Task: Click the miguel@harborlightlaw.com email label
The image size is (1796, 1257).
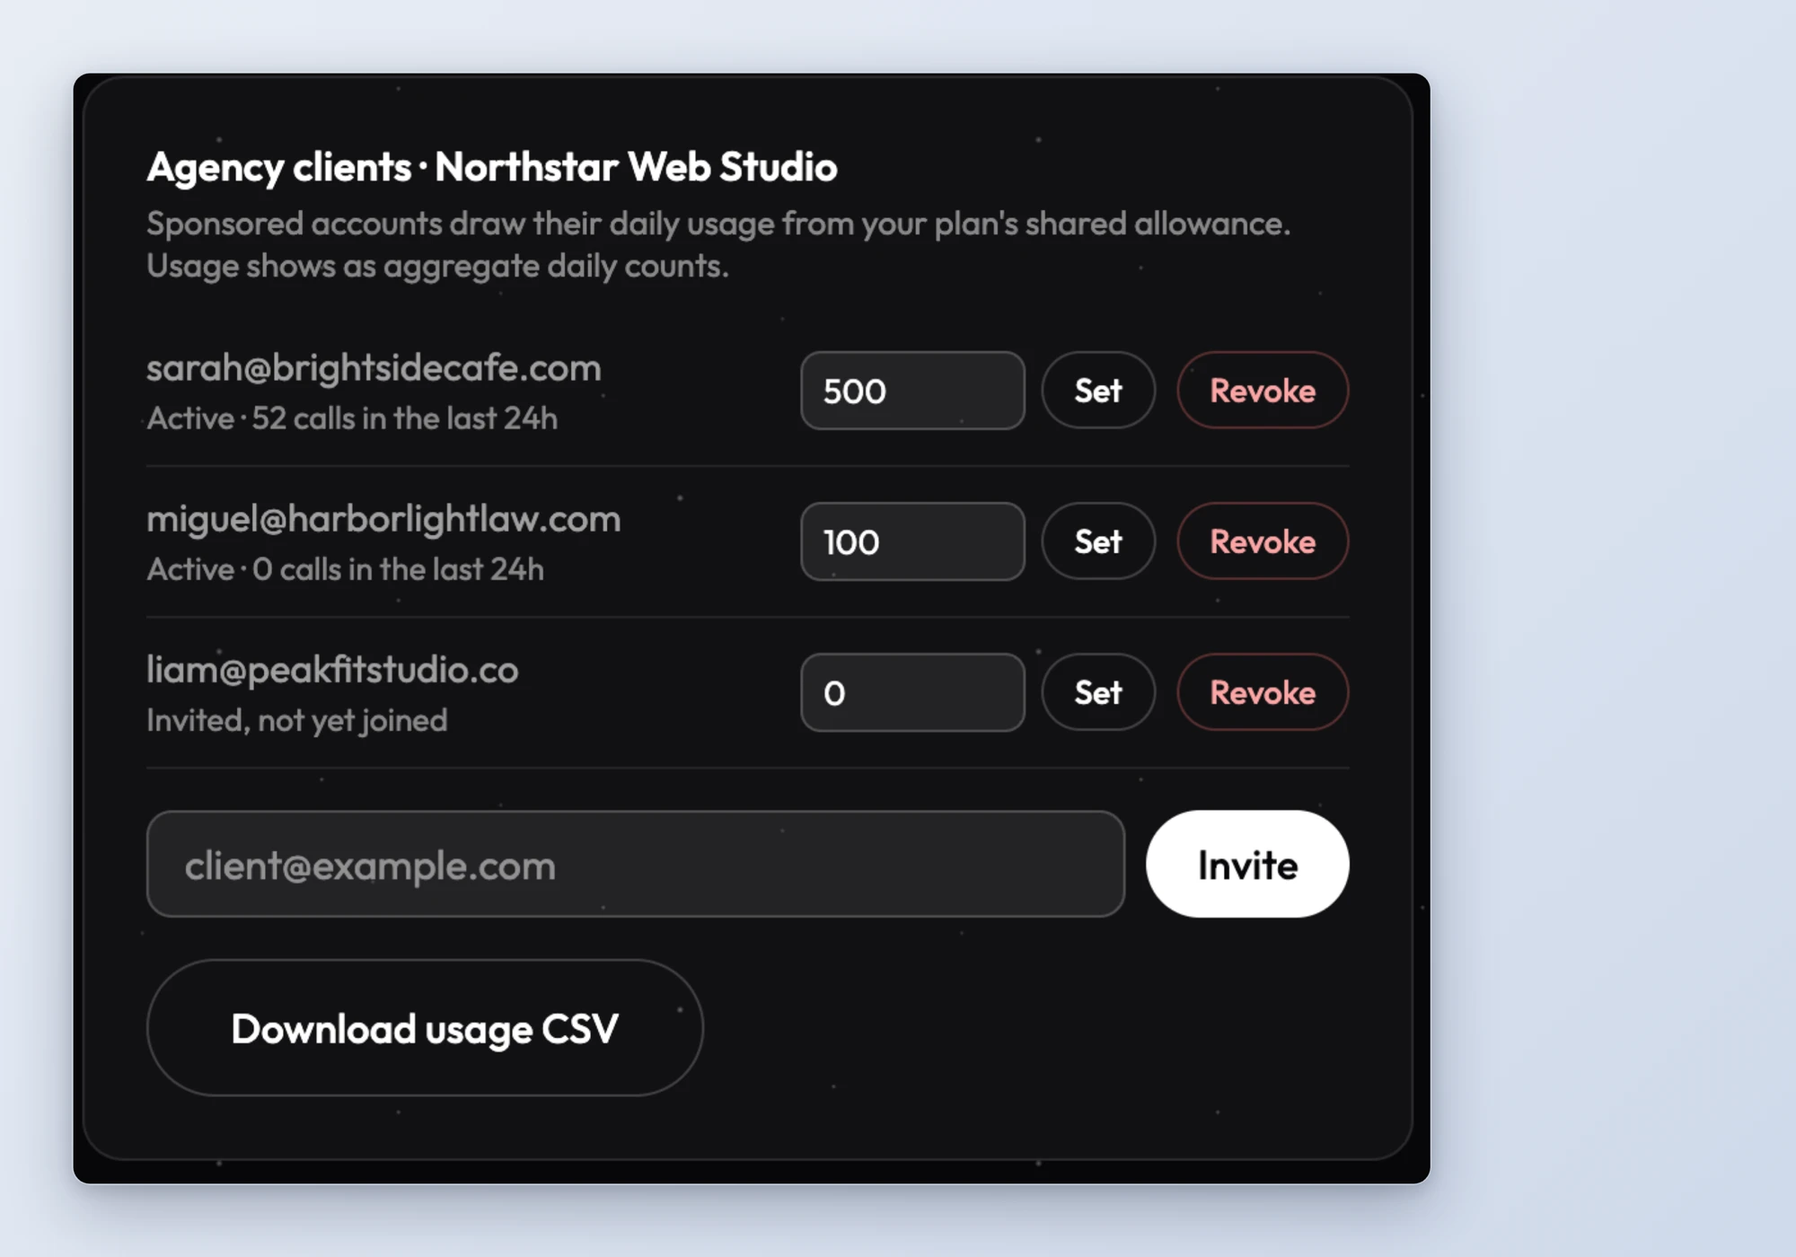Action: click(383, 519)
